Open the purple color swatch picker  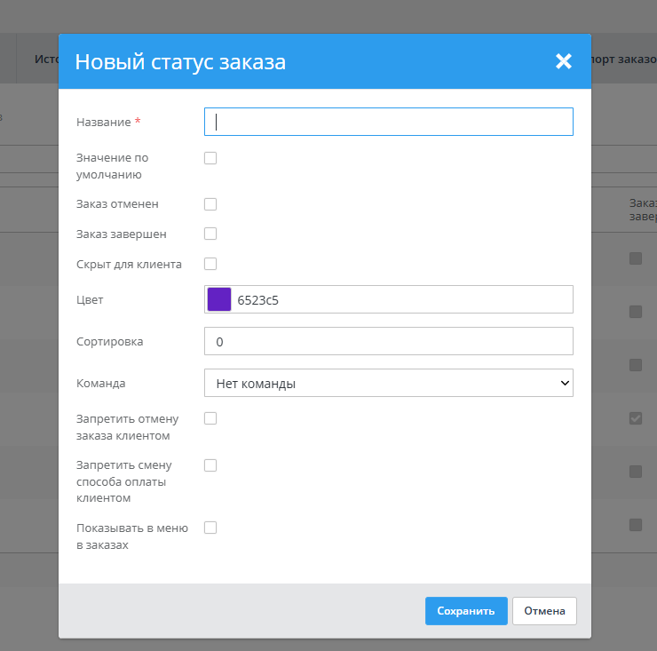(219, 299)
